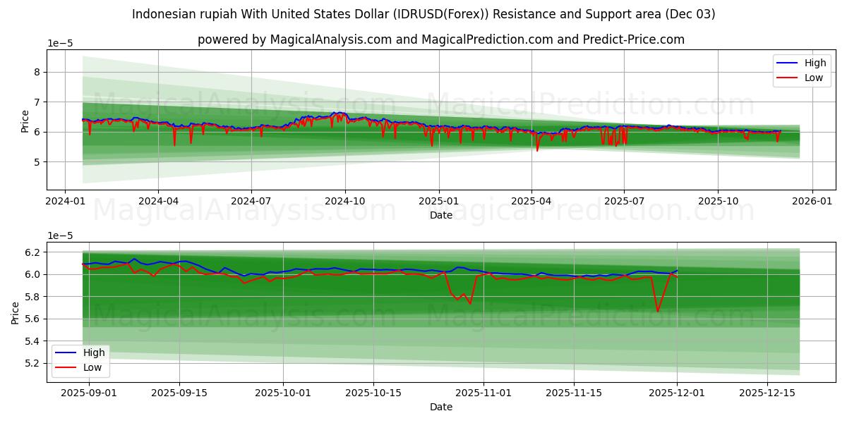This screenshot has width=847, height=423.
Task: Select the chart title text
Action: click(x=423, y=13)
